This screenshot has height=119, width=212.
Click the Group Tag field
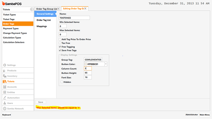pyautogui.click(x=93, y=60)
